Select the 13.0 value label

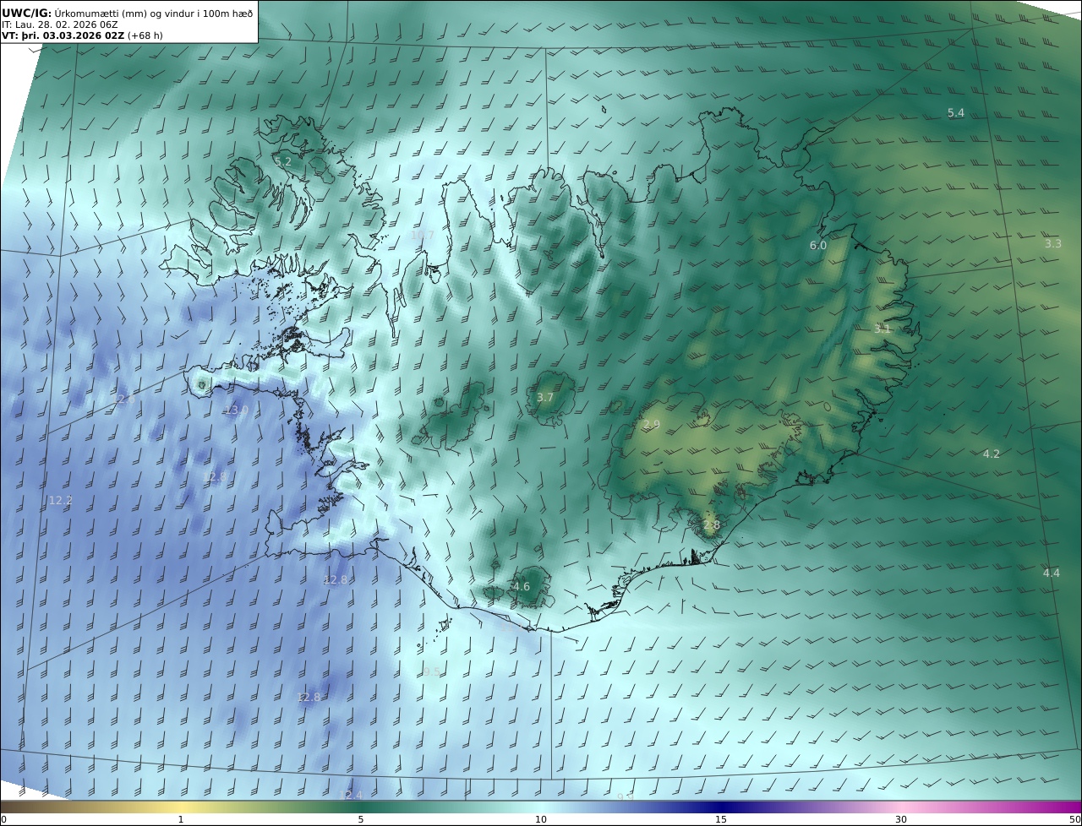[236, 410]
